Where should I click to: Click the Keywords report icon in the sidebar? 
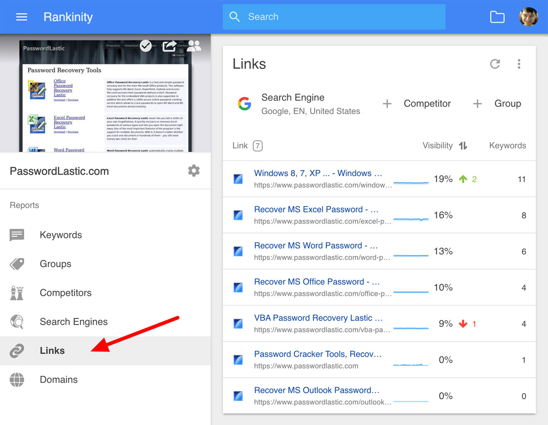point(17,235)
